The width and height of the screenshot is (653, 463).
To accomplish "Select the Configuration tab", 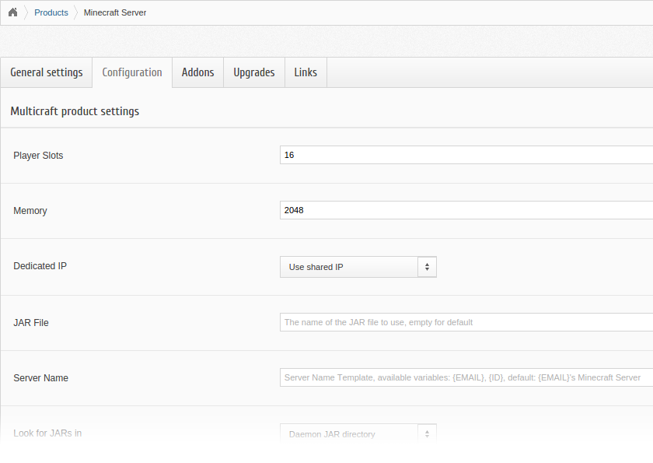I will (x=132, y=72).
